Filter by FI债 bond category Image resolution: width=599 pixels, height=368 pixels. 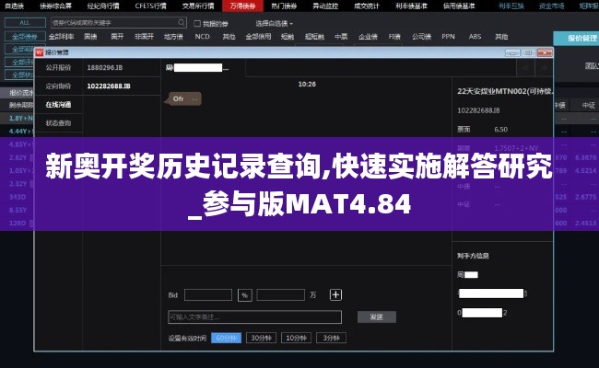(x=394, y=37)
